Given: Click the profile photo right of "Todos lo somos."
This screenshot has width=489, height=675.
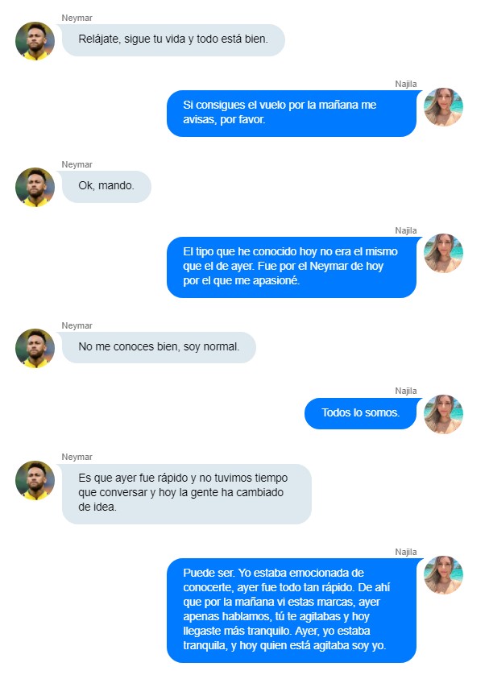Looking at the screenshot, I should pyautogui.click(x=443, y=414).
